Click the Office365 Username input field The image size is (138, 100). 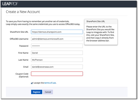57,39
